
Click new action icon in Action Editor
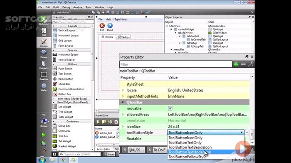coord(98,122)
